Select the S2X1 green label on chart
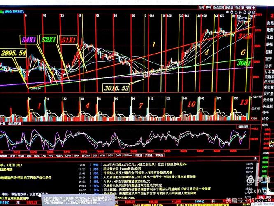Viewport: 274px width, 206px height. (x=49, y=40)
